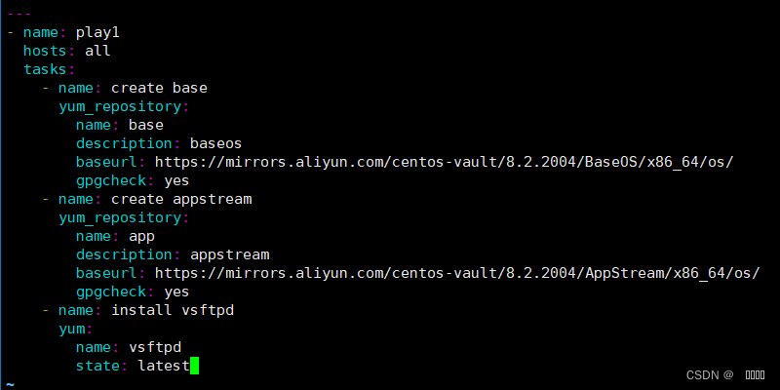Screen dimensions: 780x390
Task: Click the 'state' key on last line
Action: (x=98, y=367)
